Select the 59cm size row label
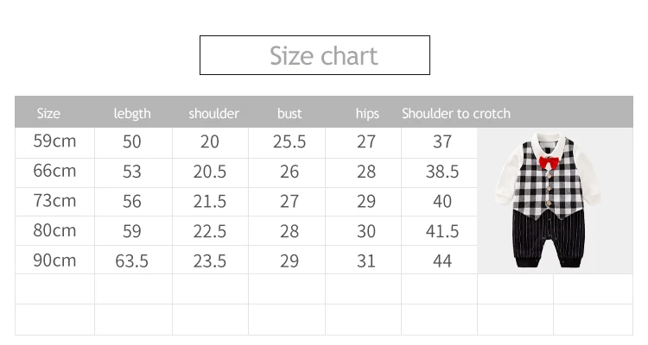Screen dimensions: 648x345 tap(54, 141)
